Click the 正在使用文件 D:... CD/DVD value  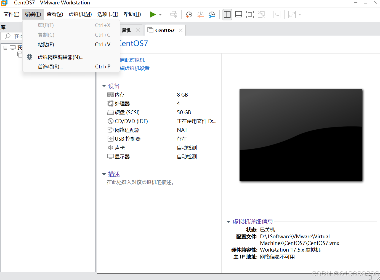pos(197,121)
